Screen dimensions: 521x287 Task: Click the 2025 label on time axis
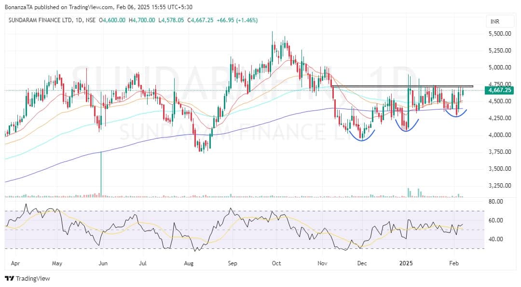click(406, 264)
